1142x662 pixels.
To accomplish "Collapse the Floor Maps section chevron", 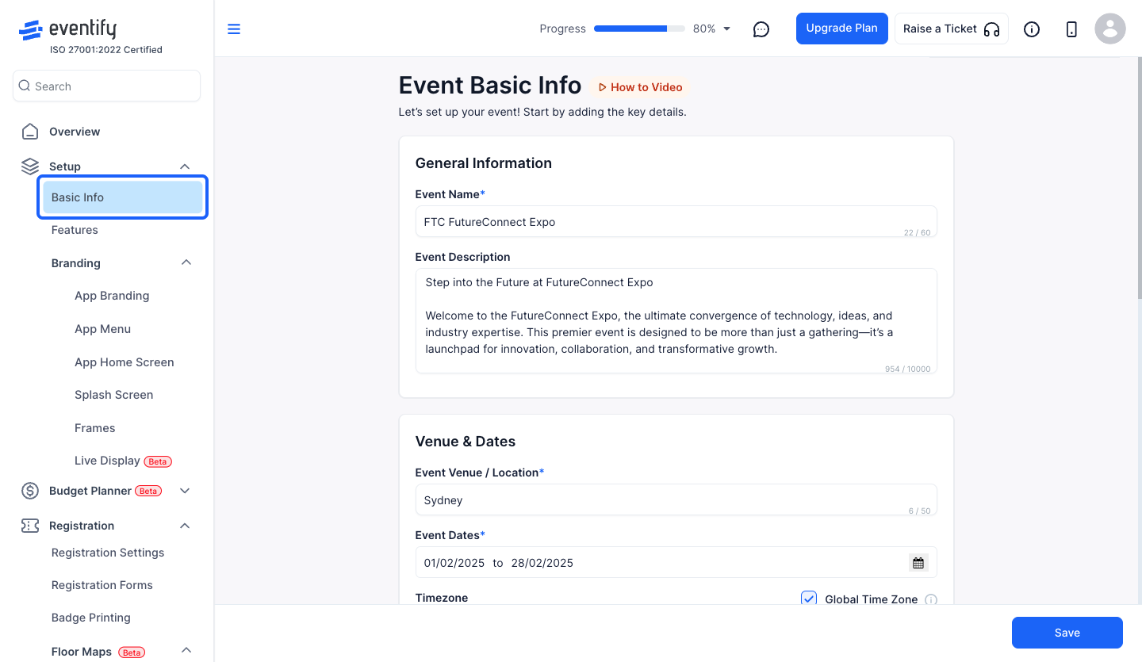I will pyautogui.click(x=186, y=651).
